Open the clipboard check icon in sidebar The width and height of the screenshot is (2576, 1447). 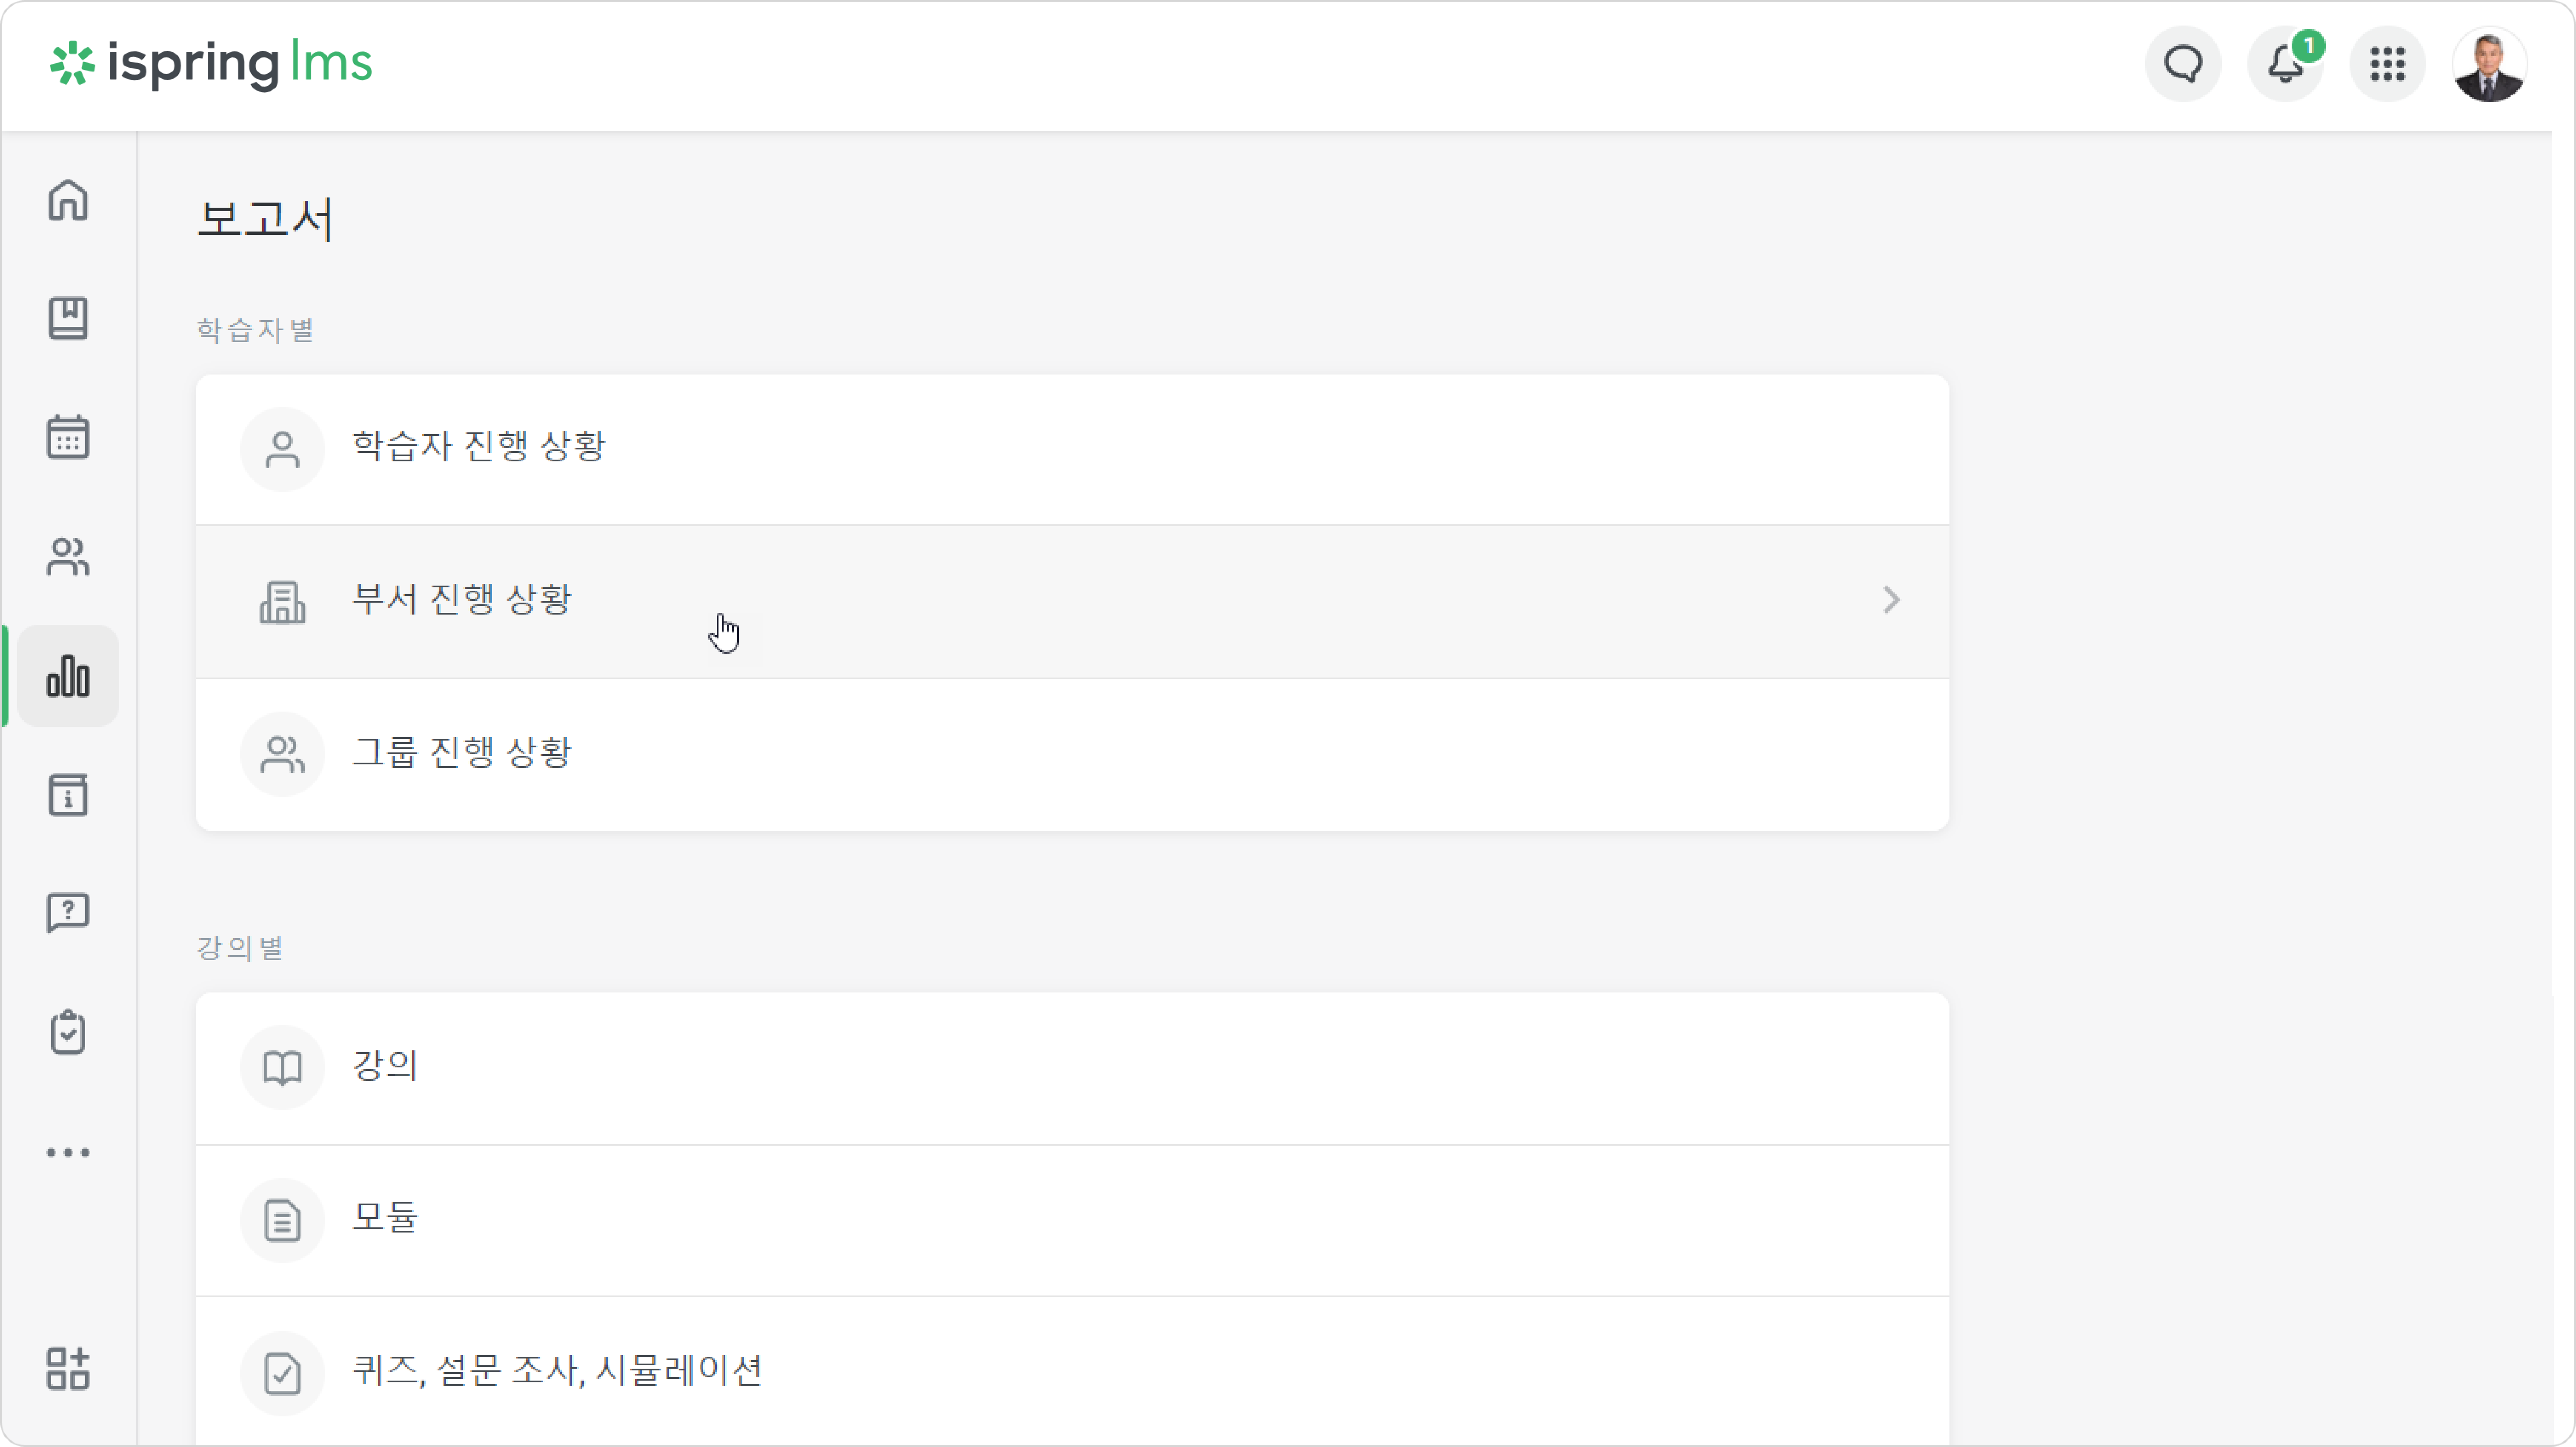pyautogui.click(x=68, y=1032)
